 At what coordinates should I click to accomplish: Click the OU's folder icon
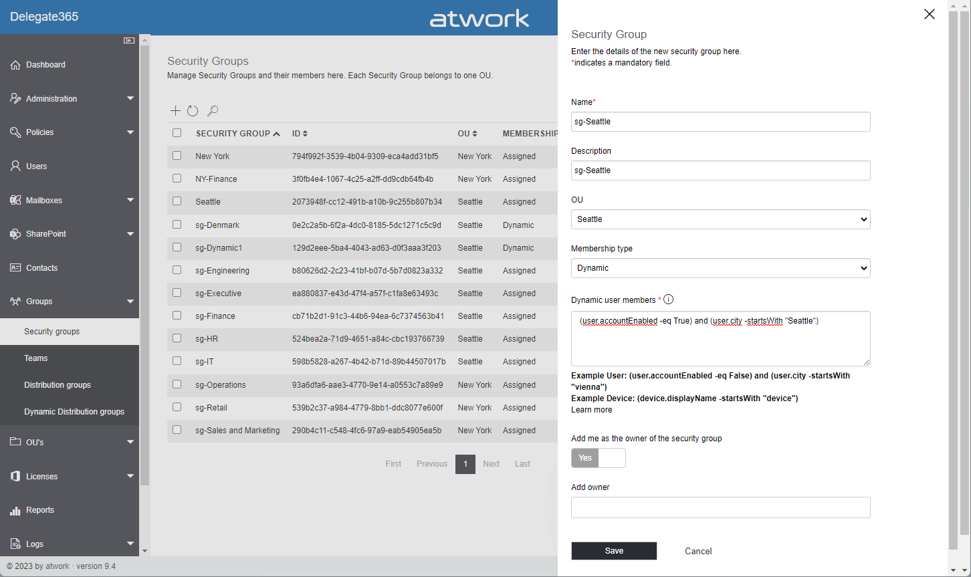click(15, 442)
